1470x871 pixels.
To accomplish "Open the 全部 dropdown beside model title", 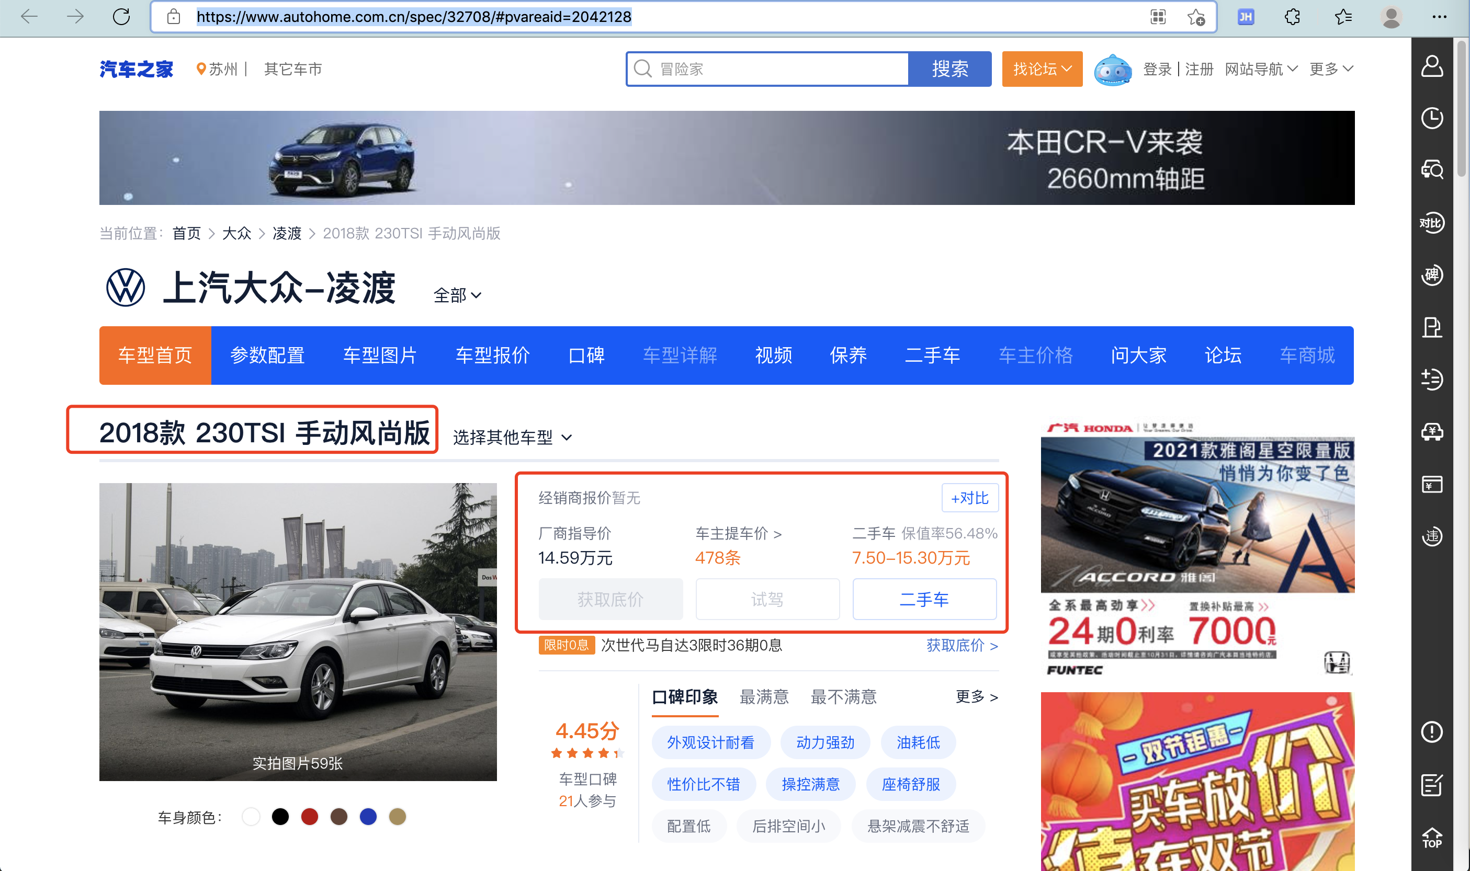I will pyautogui.click(x=457, y=295).
